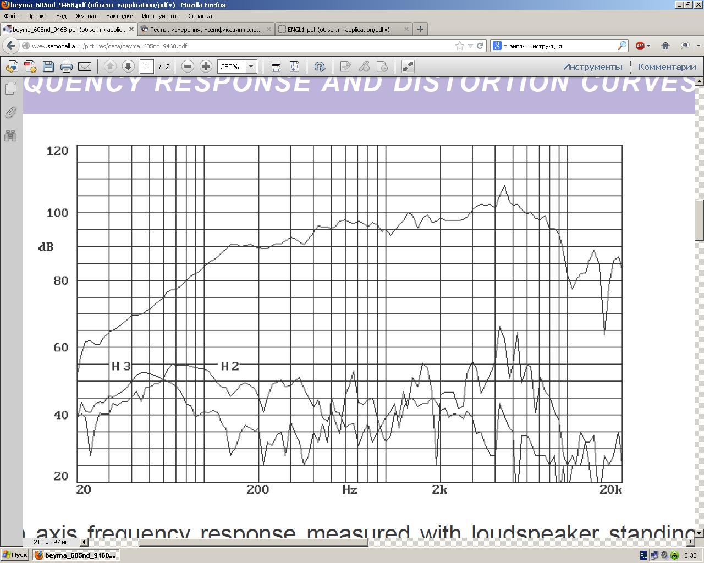Switch to the Тесты, измерения tab
This screenshot has width=704, height=563.
[x=206, y=29]
